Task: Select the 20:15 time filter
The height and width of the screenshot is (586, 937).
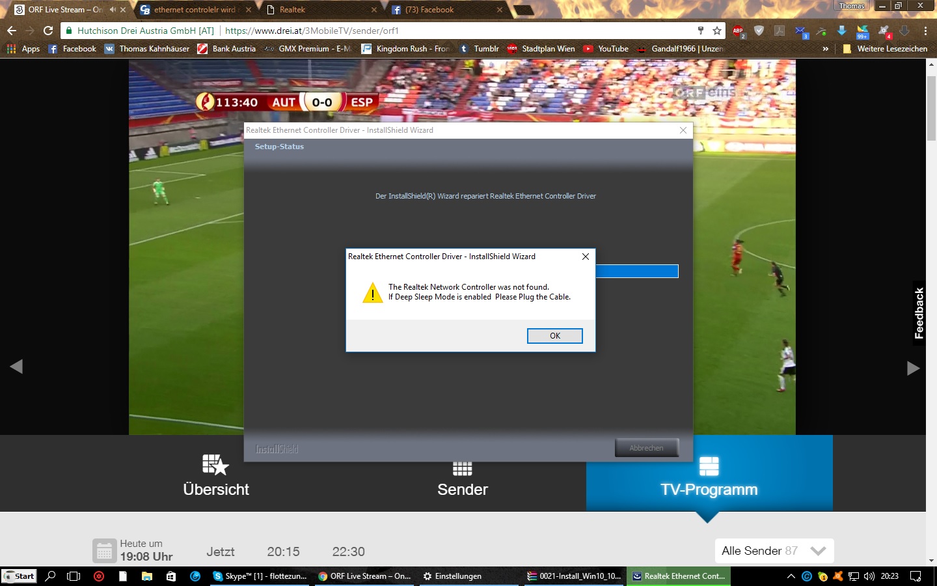Action: point(283,551)
